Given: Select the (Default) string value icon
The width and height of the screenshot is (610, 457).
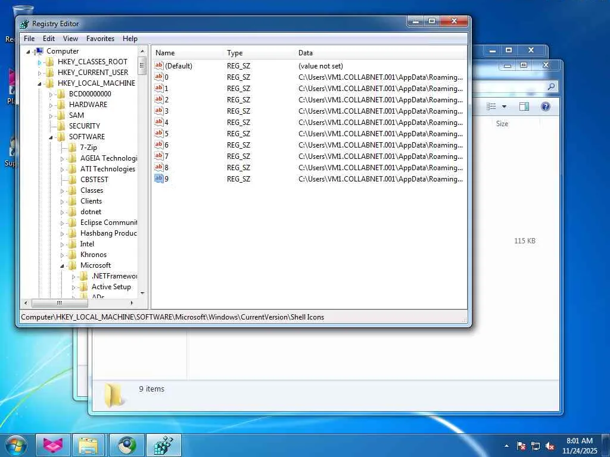Looking at the screenshot, I should 158,65.
